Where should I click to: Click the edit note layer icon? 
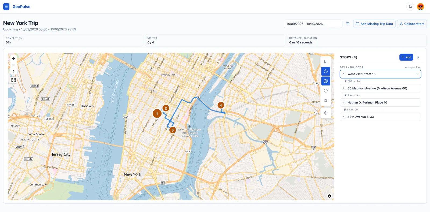coord(326,101)
